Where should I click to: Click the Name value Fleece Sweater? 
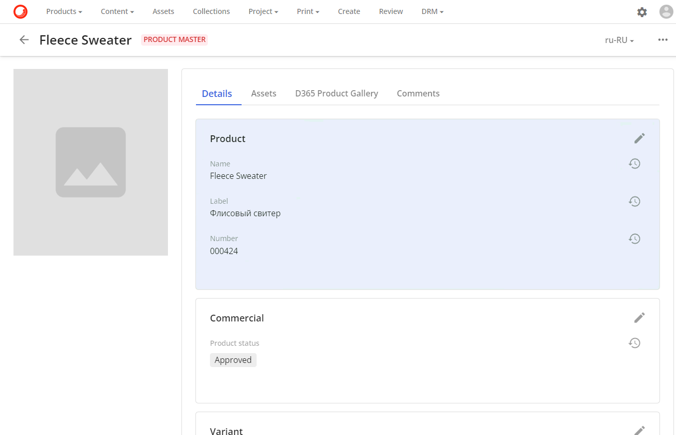(x=238, y=176)
